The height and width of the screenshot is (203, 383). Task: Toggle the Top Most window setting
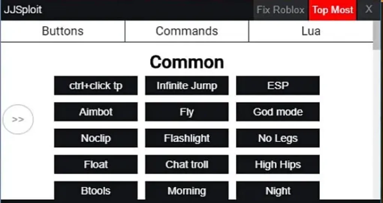tap(333, 10)
